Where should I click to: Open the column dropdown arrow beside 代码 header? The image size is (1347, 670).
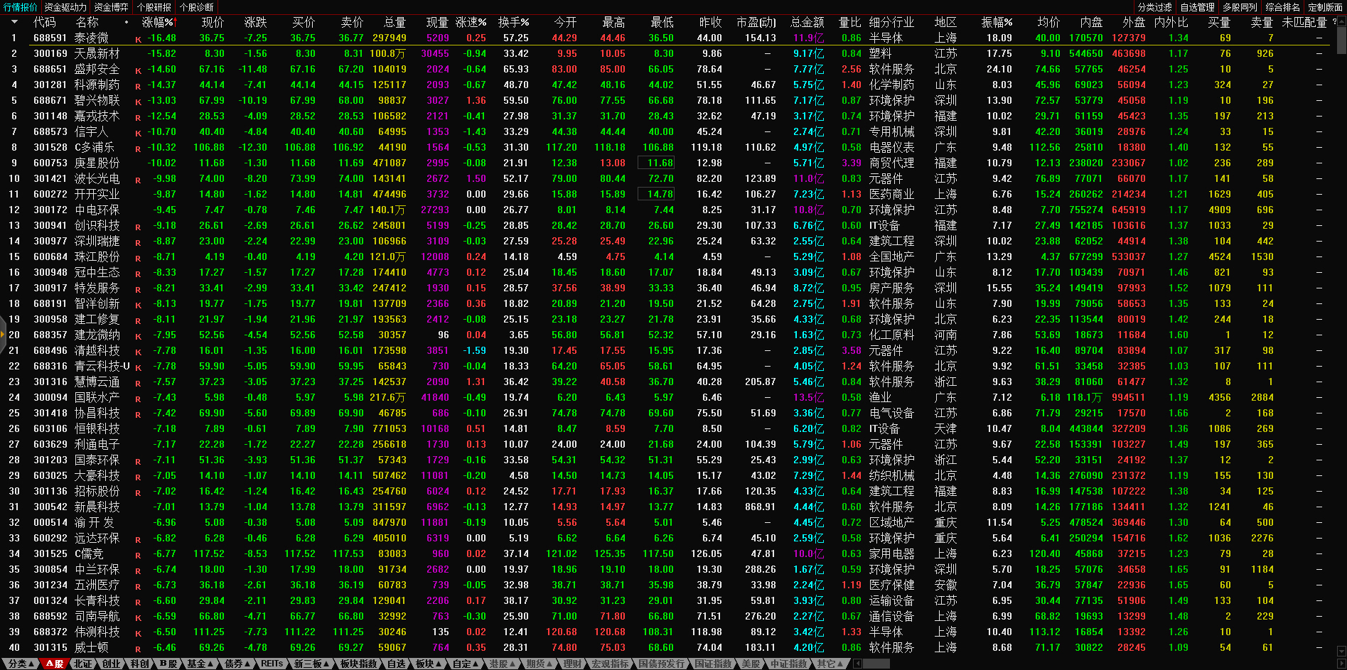tap(14, 22)
